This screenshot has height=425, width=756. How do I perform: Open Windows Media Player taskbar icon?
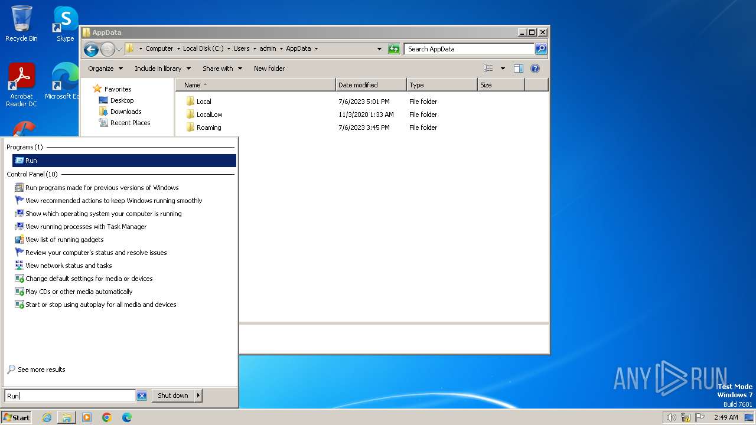[x=87, y=417]
